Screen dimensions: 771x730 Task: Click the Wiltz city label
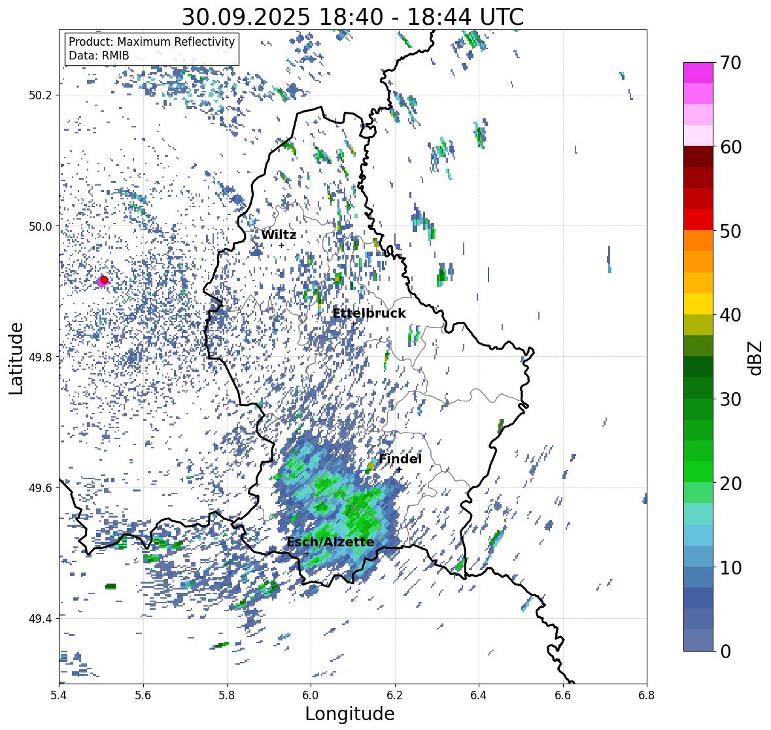(279, 235)
